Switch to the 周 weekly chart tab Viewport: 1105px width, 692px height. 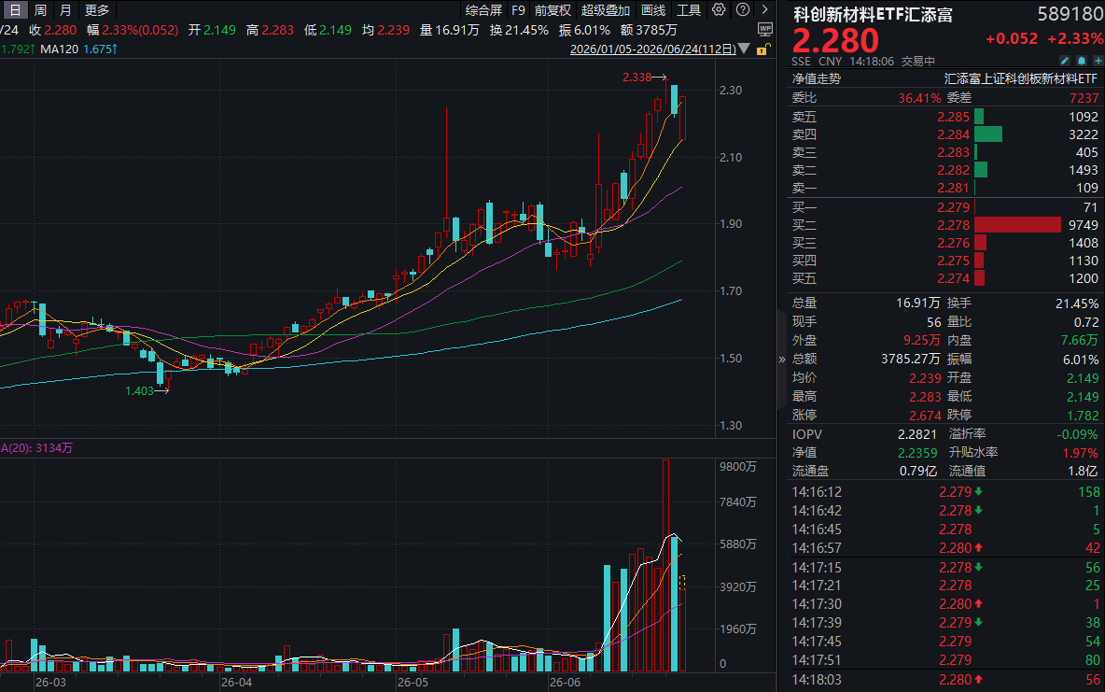40,10
